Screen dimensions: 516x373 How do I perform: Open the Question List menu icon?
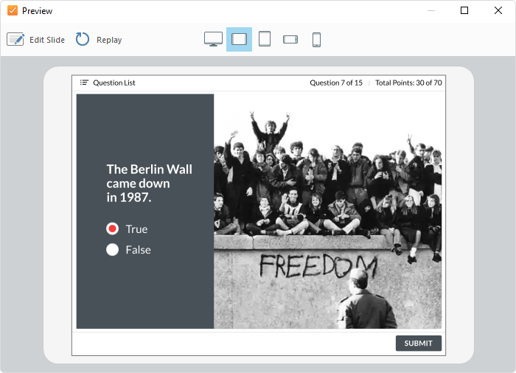84,83
